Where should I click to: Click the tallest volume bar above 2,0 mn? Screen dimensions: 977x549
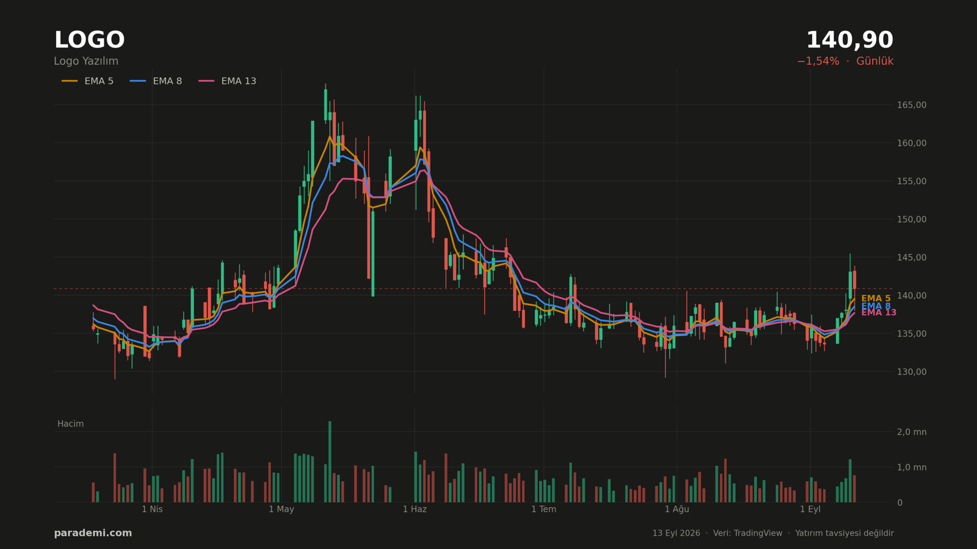pyautogui.click(x=330, y=462)
